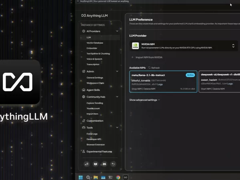Image resolution: width=240 pixels, height=180 pixels.
Task: Open Vector Database settings
Action: pyautogui.click(x=95, y=43)
